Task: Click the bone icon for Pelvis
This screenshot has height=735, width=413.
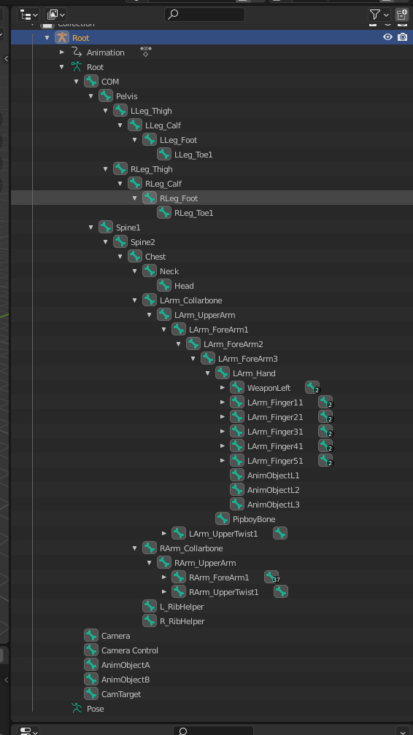Action: click(106, 96)
